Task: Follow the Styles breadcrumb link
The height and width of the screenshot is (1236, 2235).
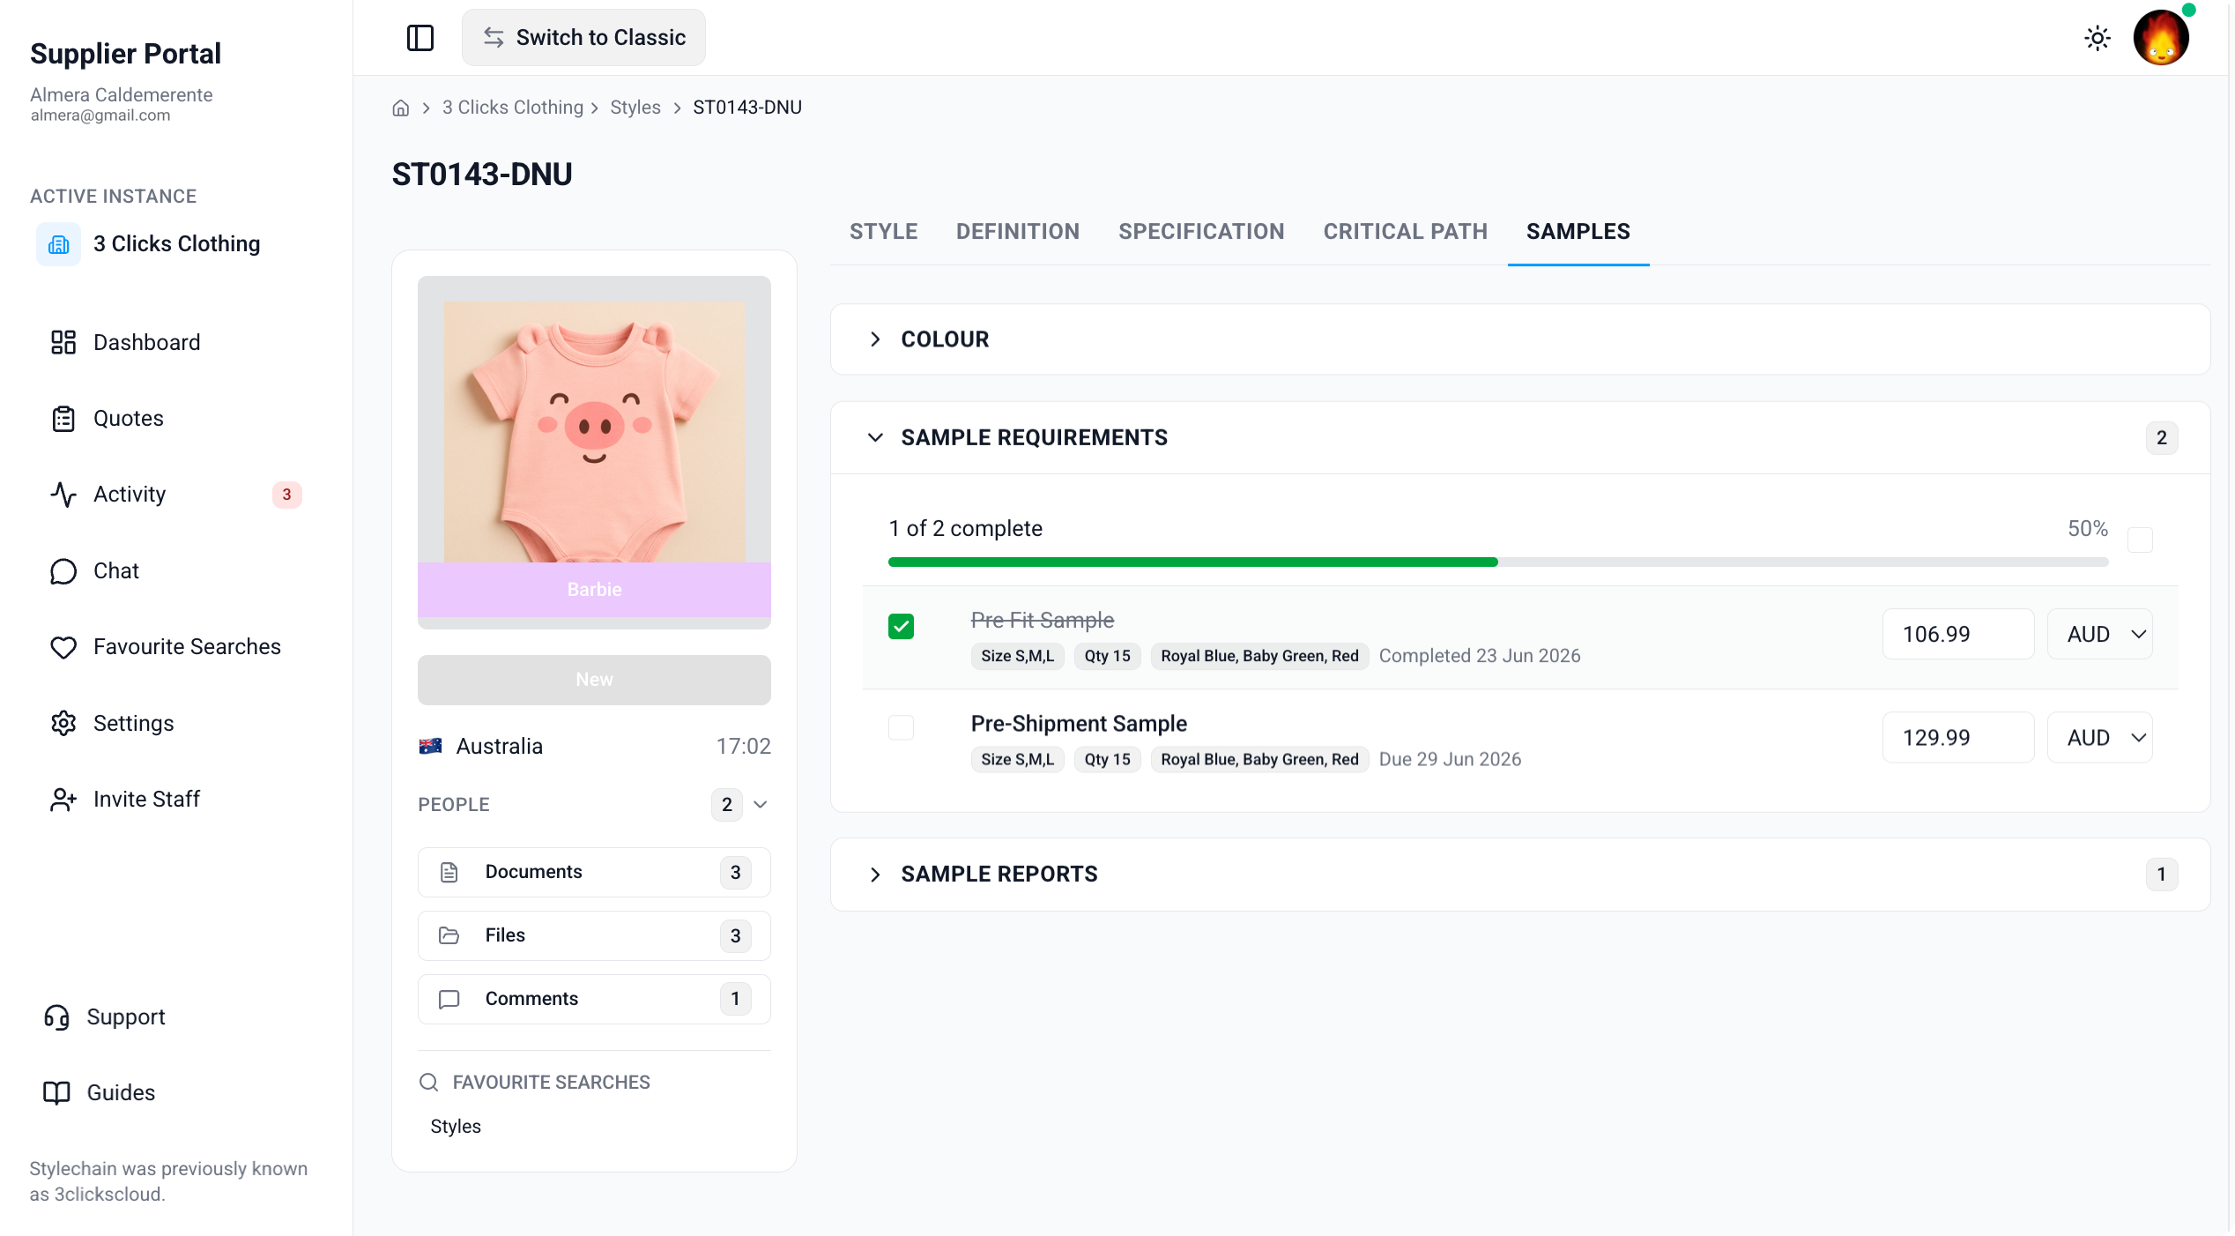Action: [x=635, y=108]
